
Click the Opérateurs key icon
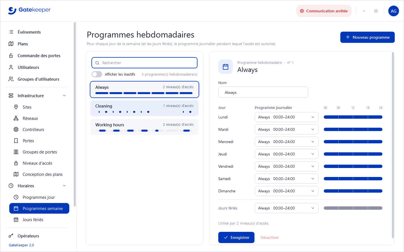(11, 236)
